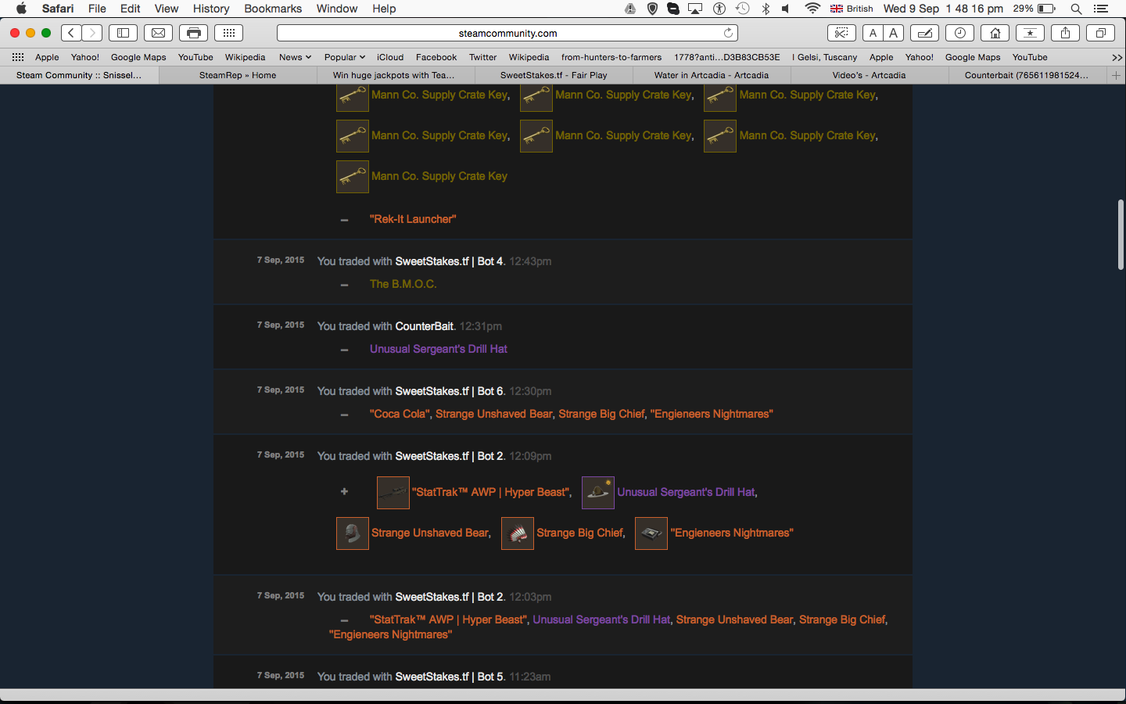Screen dimensions: 1126x704
Task: Open the History clock toolbar icon
Action: click(x=959, y=33)
